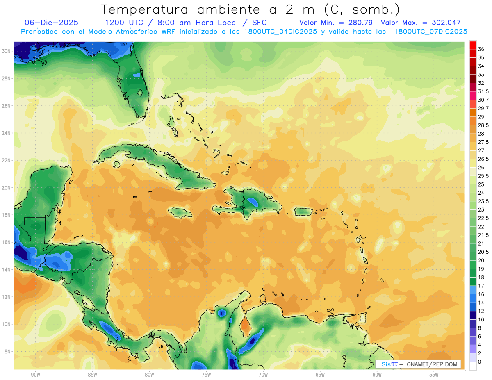
Task: Click the latitude label '30N'
Action: [x=7, y=51]
